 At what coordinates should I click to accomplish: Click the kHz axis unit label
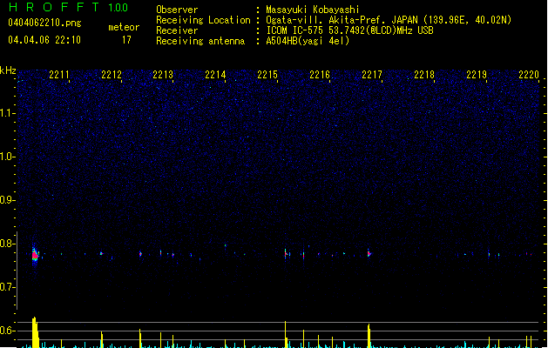(x=8, y=70)
